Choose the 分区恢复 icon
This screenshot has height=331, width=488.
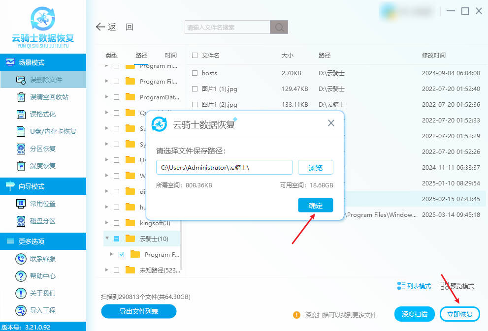21,149
